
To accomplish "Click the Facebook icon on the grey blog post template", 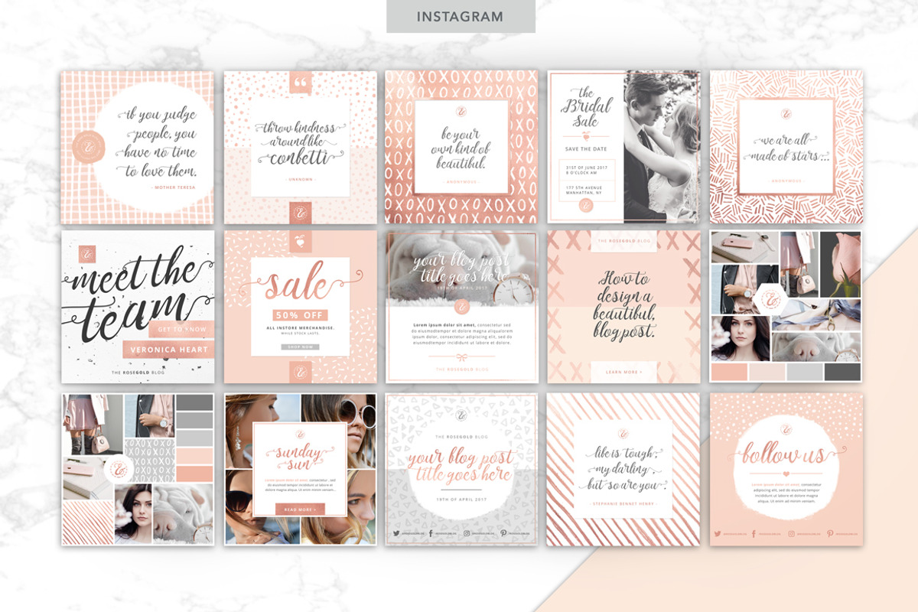I will point(431,532).
